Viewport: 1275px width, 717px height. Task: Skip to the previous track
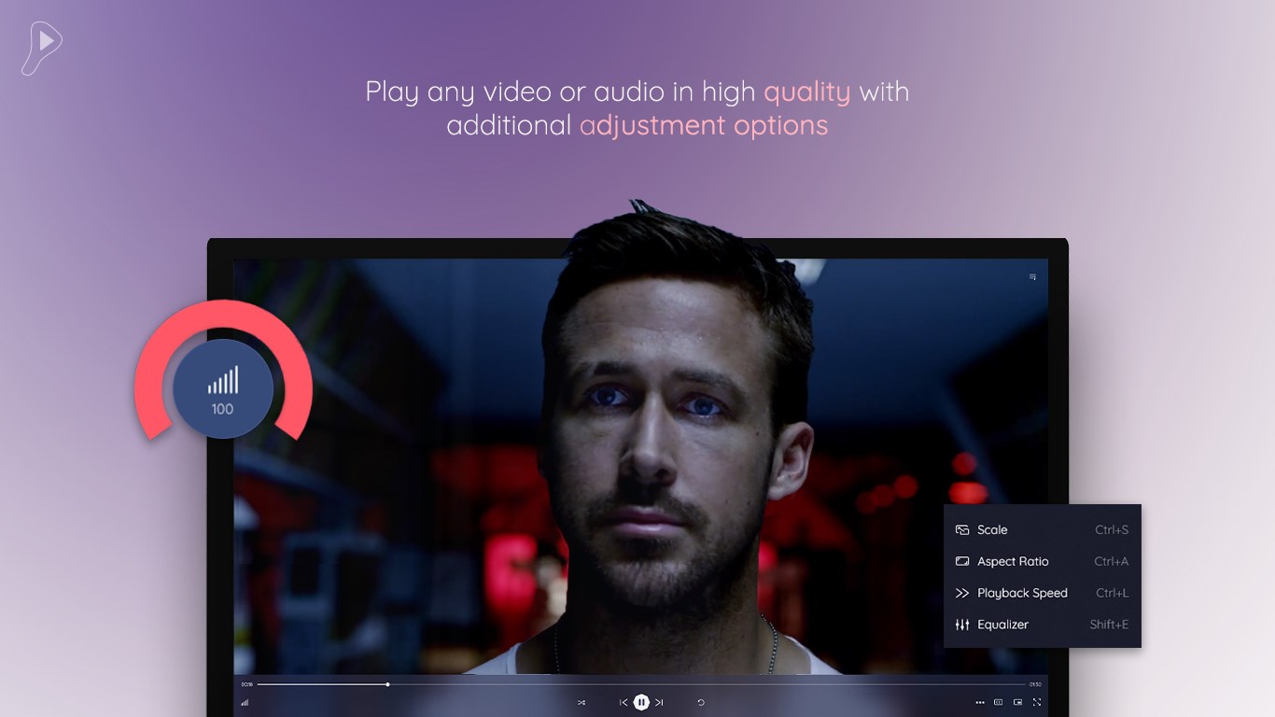tap(623, 702)
